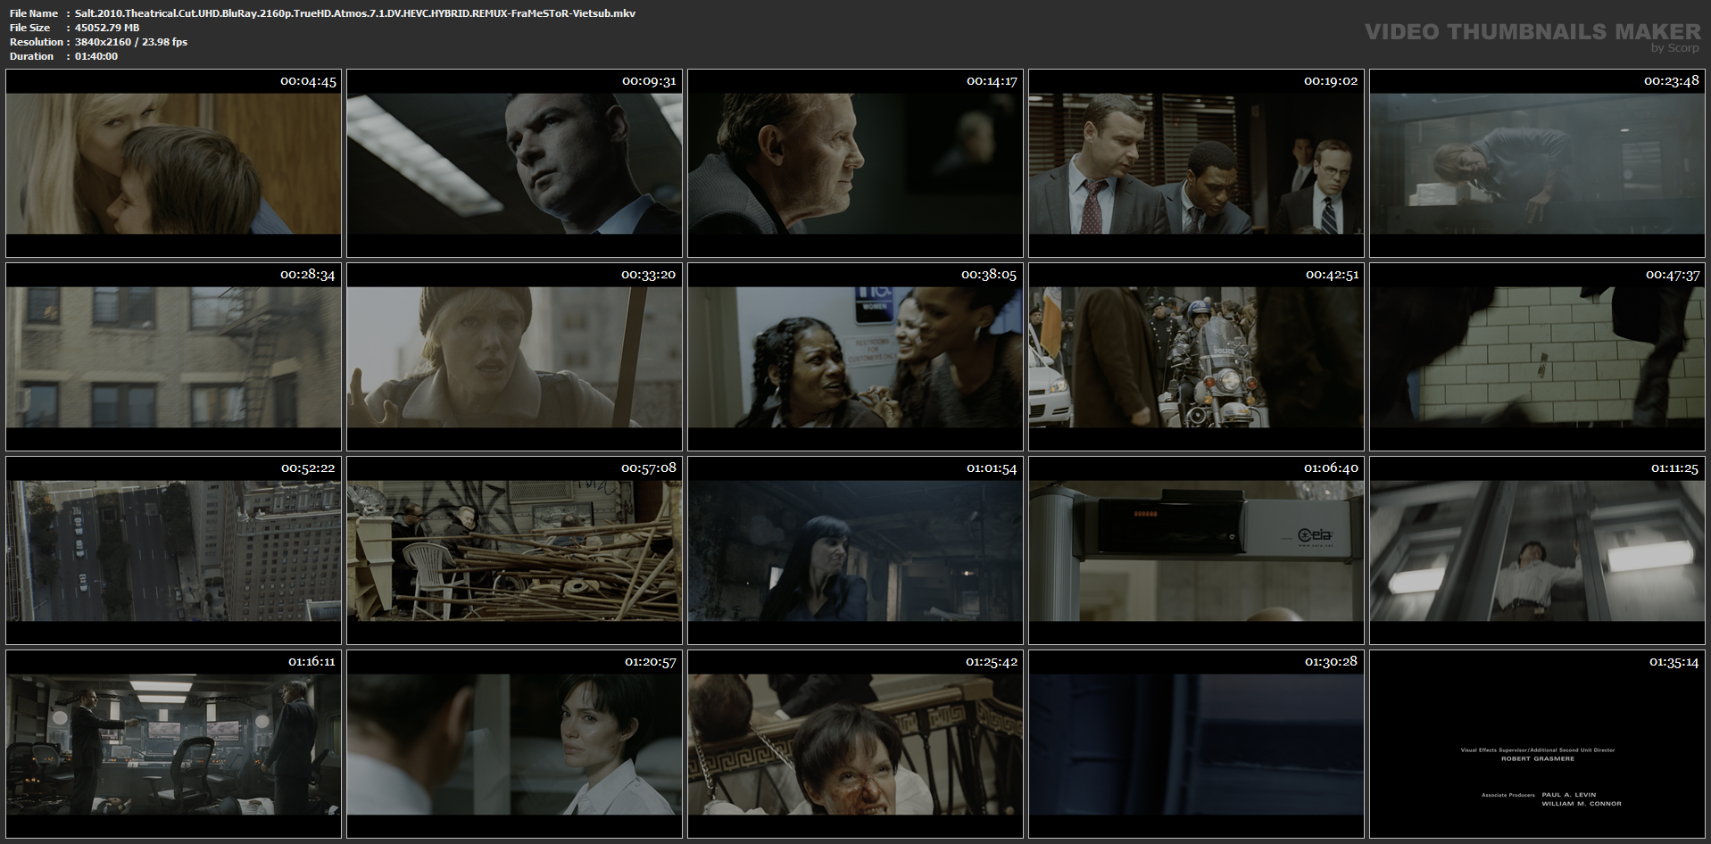1711x844 pixels.
Task: Click the duration value 01:40:00
Action: [96, 56]
